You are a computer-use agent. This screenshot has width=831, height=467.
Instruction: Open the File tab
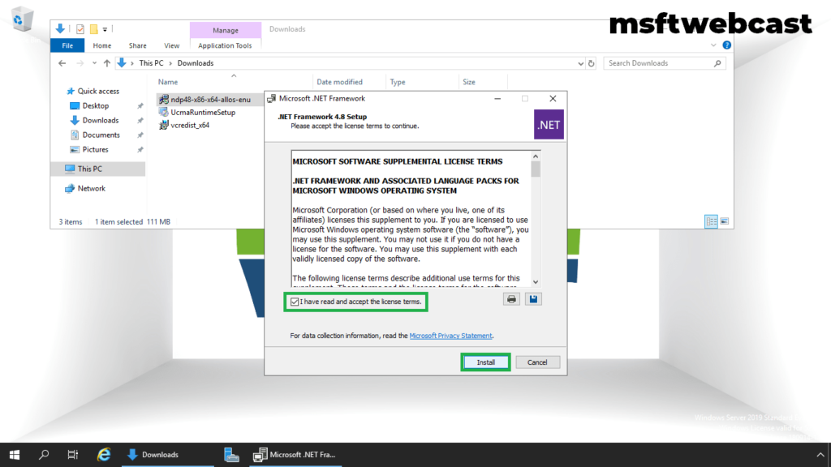[x=67, y=45]
